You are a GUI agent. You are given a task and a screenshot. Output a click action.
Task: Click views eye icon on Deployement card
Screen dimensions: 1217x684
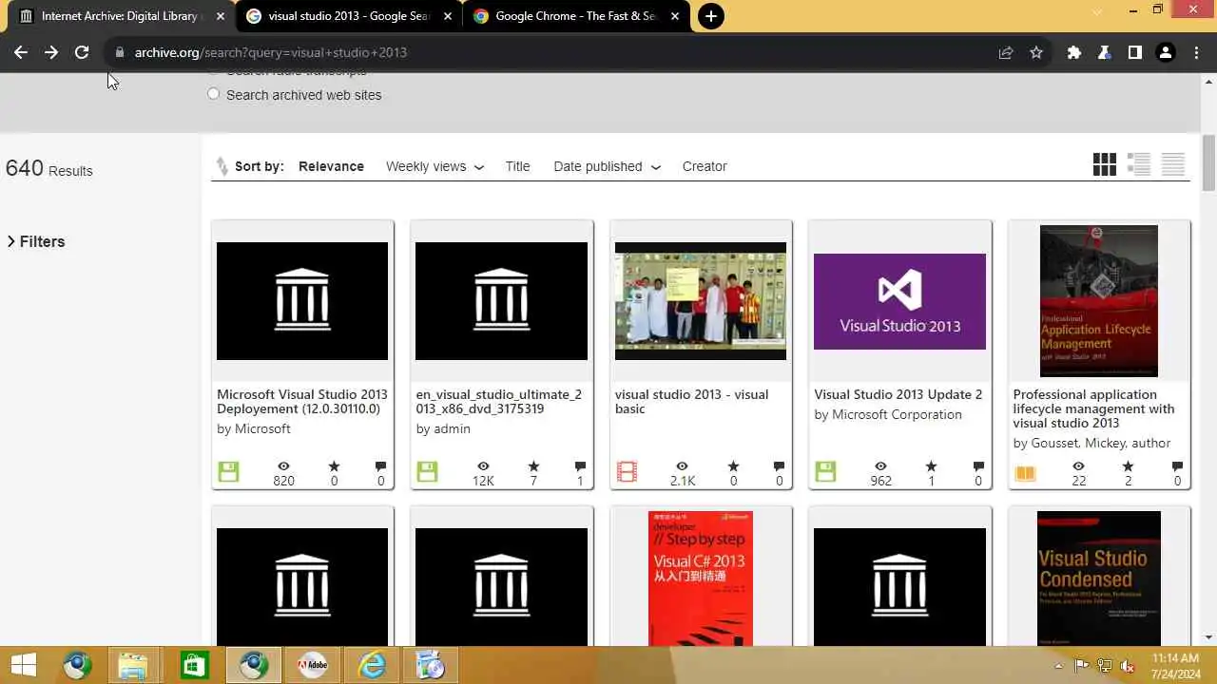pyautogui.click(x=283, y=466)
